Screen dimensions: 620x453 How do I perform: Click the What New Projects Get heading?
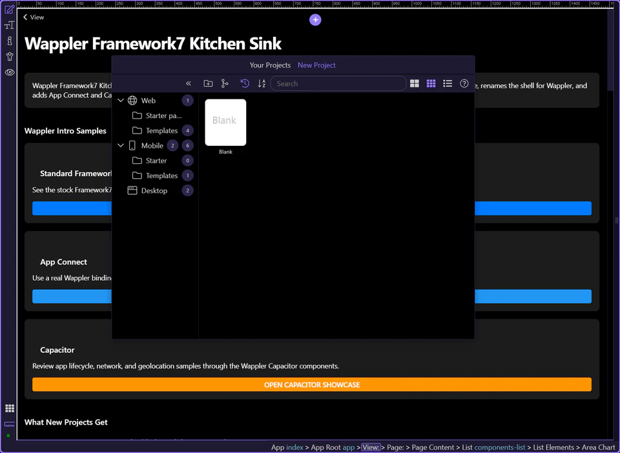(66, 422)
